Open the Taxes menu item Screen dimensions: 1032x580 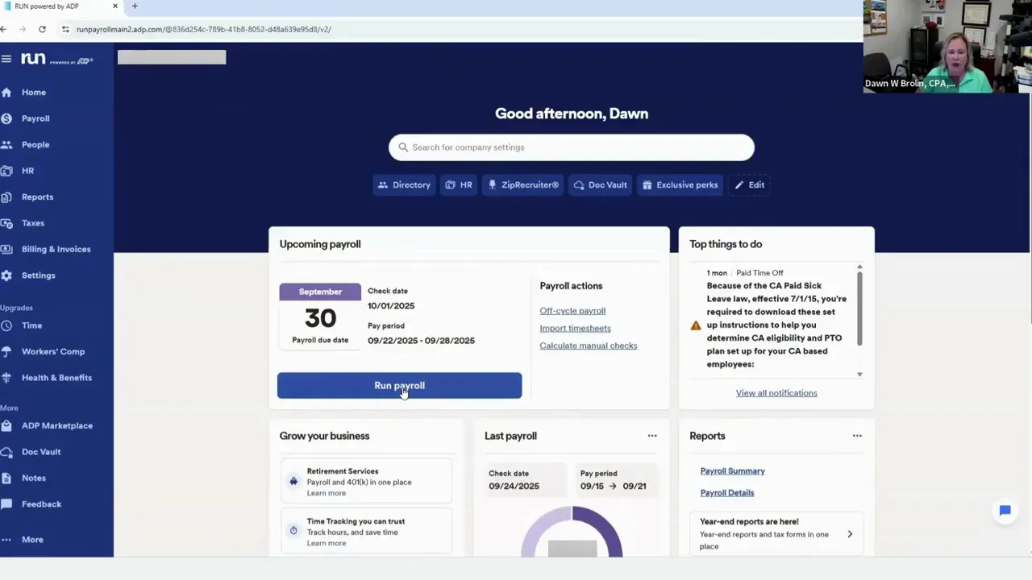[33, 223]
